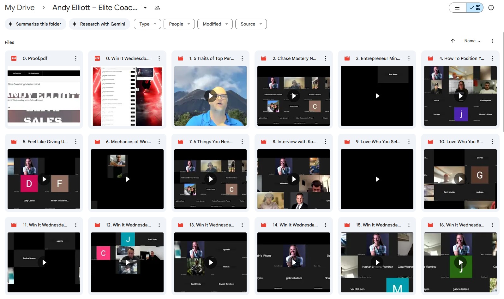The width and height of the screenshot is (504, 299).
Task: Click the shared folder people icon
Action: pyautogui.click(x=157, y=8)
